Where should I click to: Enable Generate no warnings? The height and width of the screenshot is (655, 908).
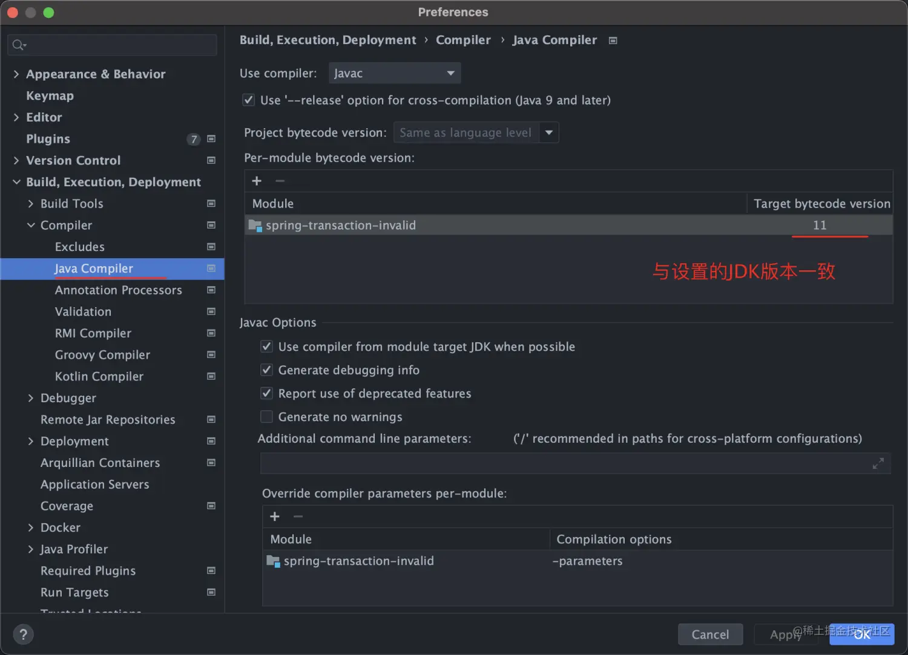(x=266, y=417)
